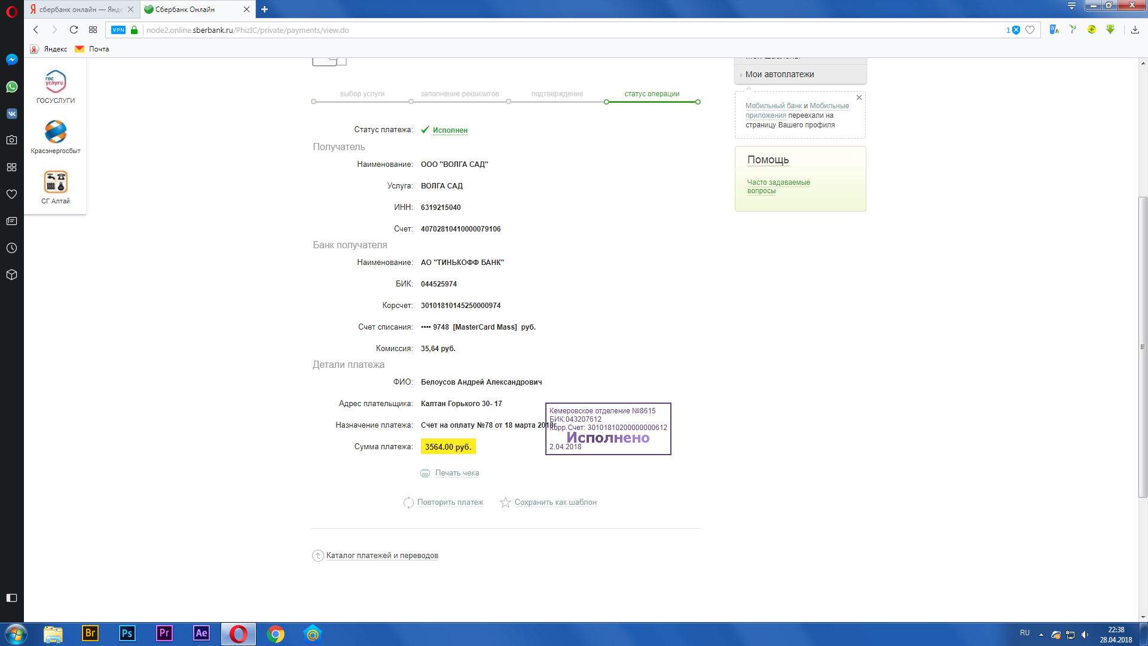Toggle the sidebar panel button
The image size is (1148, 646).
(11, 598)
